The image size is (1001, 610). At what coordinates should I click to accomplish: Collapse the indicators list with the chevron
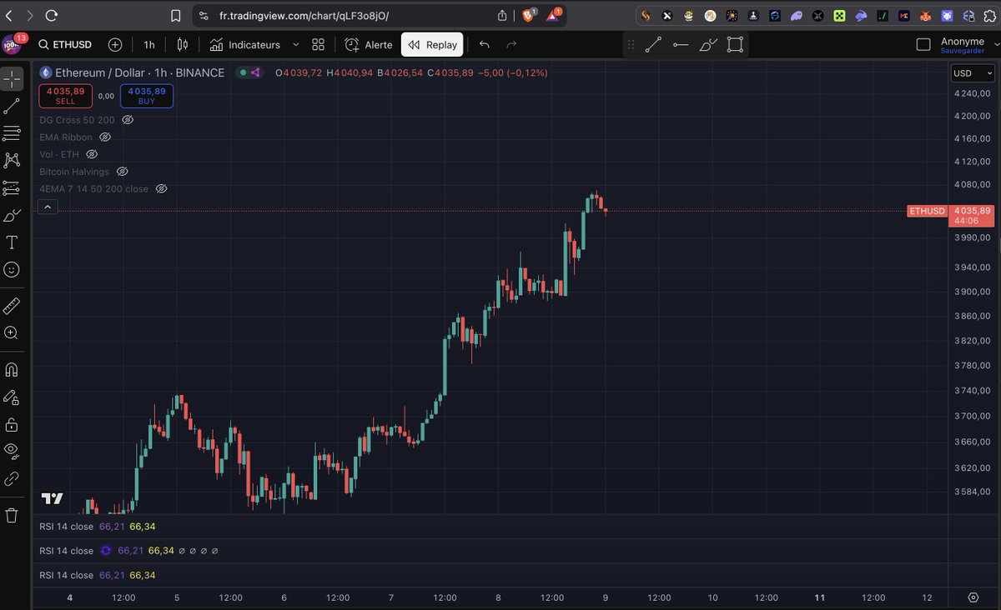pos(47,206)
